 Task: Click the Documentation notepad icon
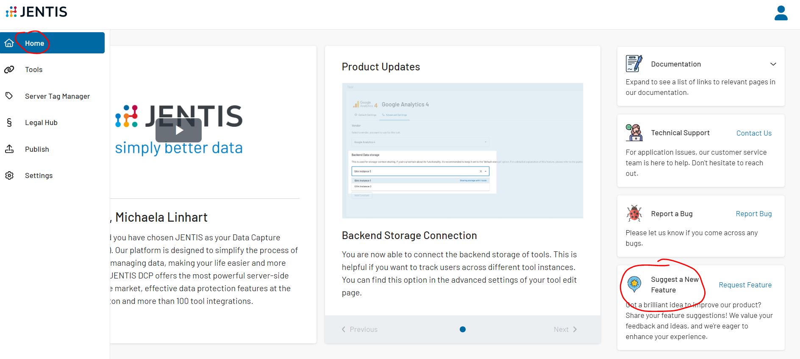(x=634, y=64)
